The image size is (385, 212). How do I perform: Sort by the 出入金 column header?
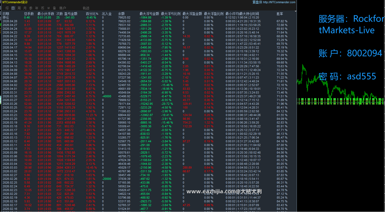tap(107, 14)
